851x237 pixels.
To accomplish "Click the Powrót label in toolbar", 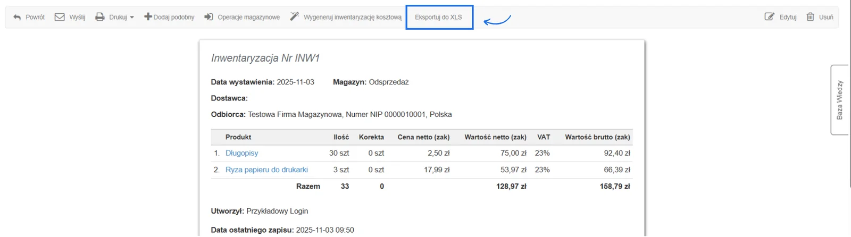I will [35, 17].
